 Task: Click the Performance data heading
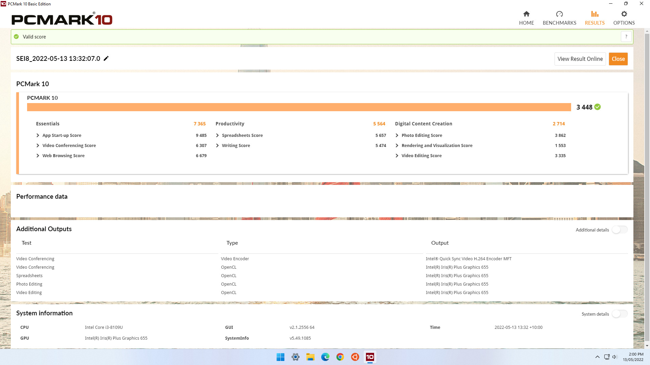click(42, 197)
